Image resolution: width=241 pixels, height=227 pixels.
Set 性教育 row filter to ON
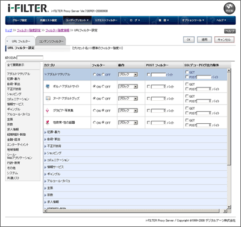pos(95,123)
